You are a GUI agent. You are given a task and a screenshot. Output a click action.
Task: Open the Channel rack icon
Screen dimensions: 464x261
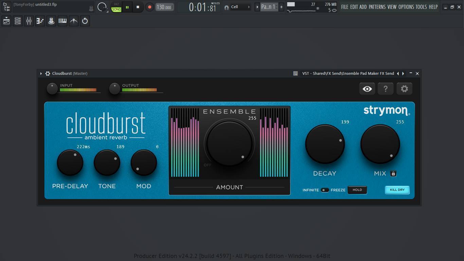coord(18,21)
